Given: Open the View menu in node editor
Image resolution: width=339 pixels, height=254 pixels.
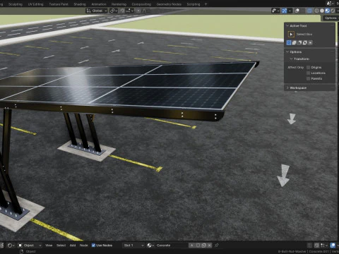Looking at the screenshot, I should 49,246.
